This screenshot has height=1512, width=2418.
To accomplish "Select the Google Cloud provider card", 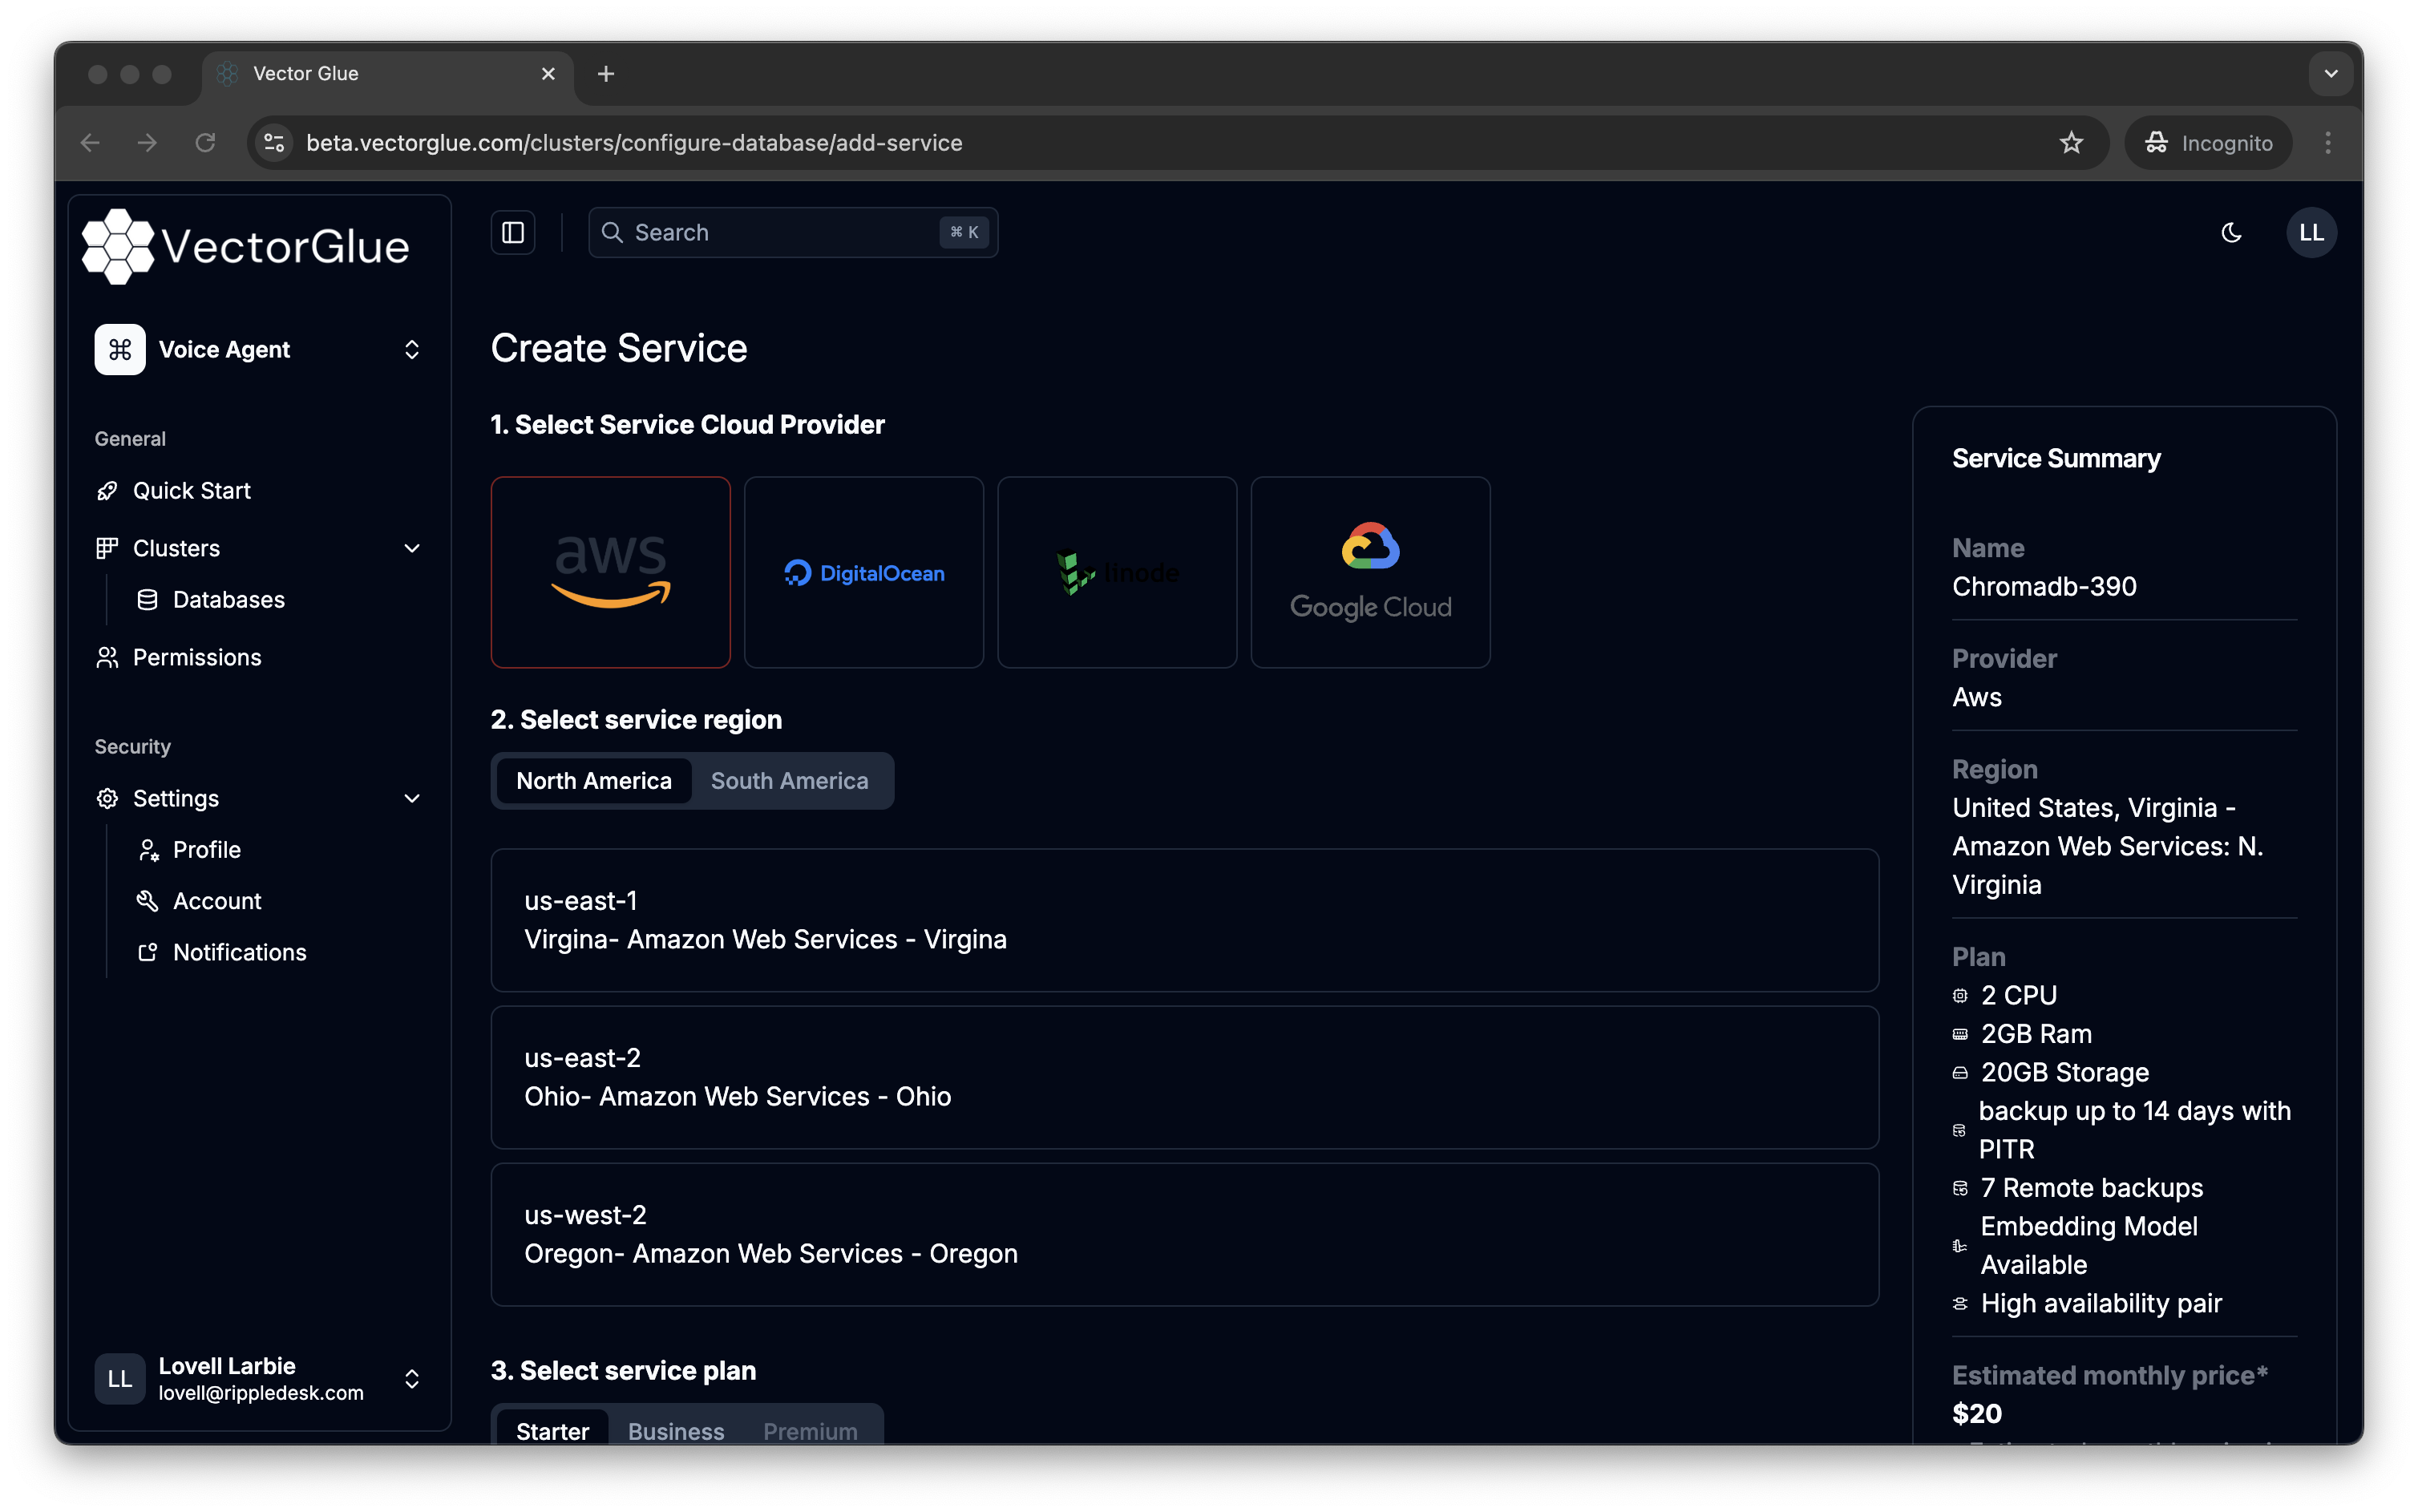I will [x=1370, y=572].
